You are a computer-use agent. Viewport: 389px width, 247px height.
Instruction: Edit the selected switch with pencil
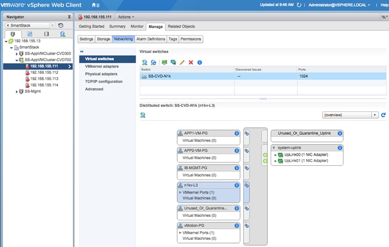[x=182, y=62]
